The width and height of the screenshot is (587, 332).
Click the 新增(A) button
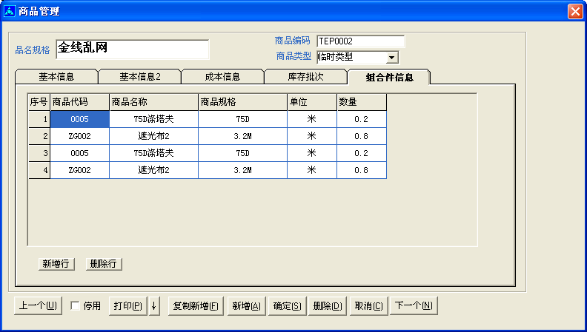point(246,306)
